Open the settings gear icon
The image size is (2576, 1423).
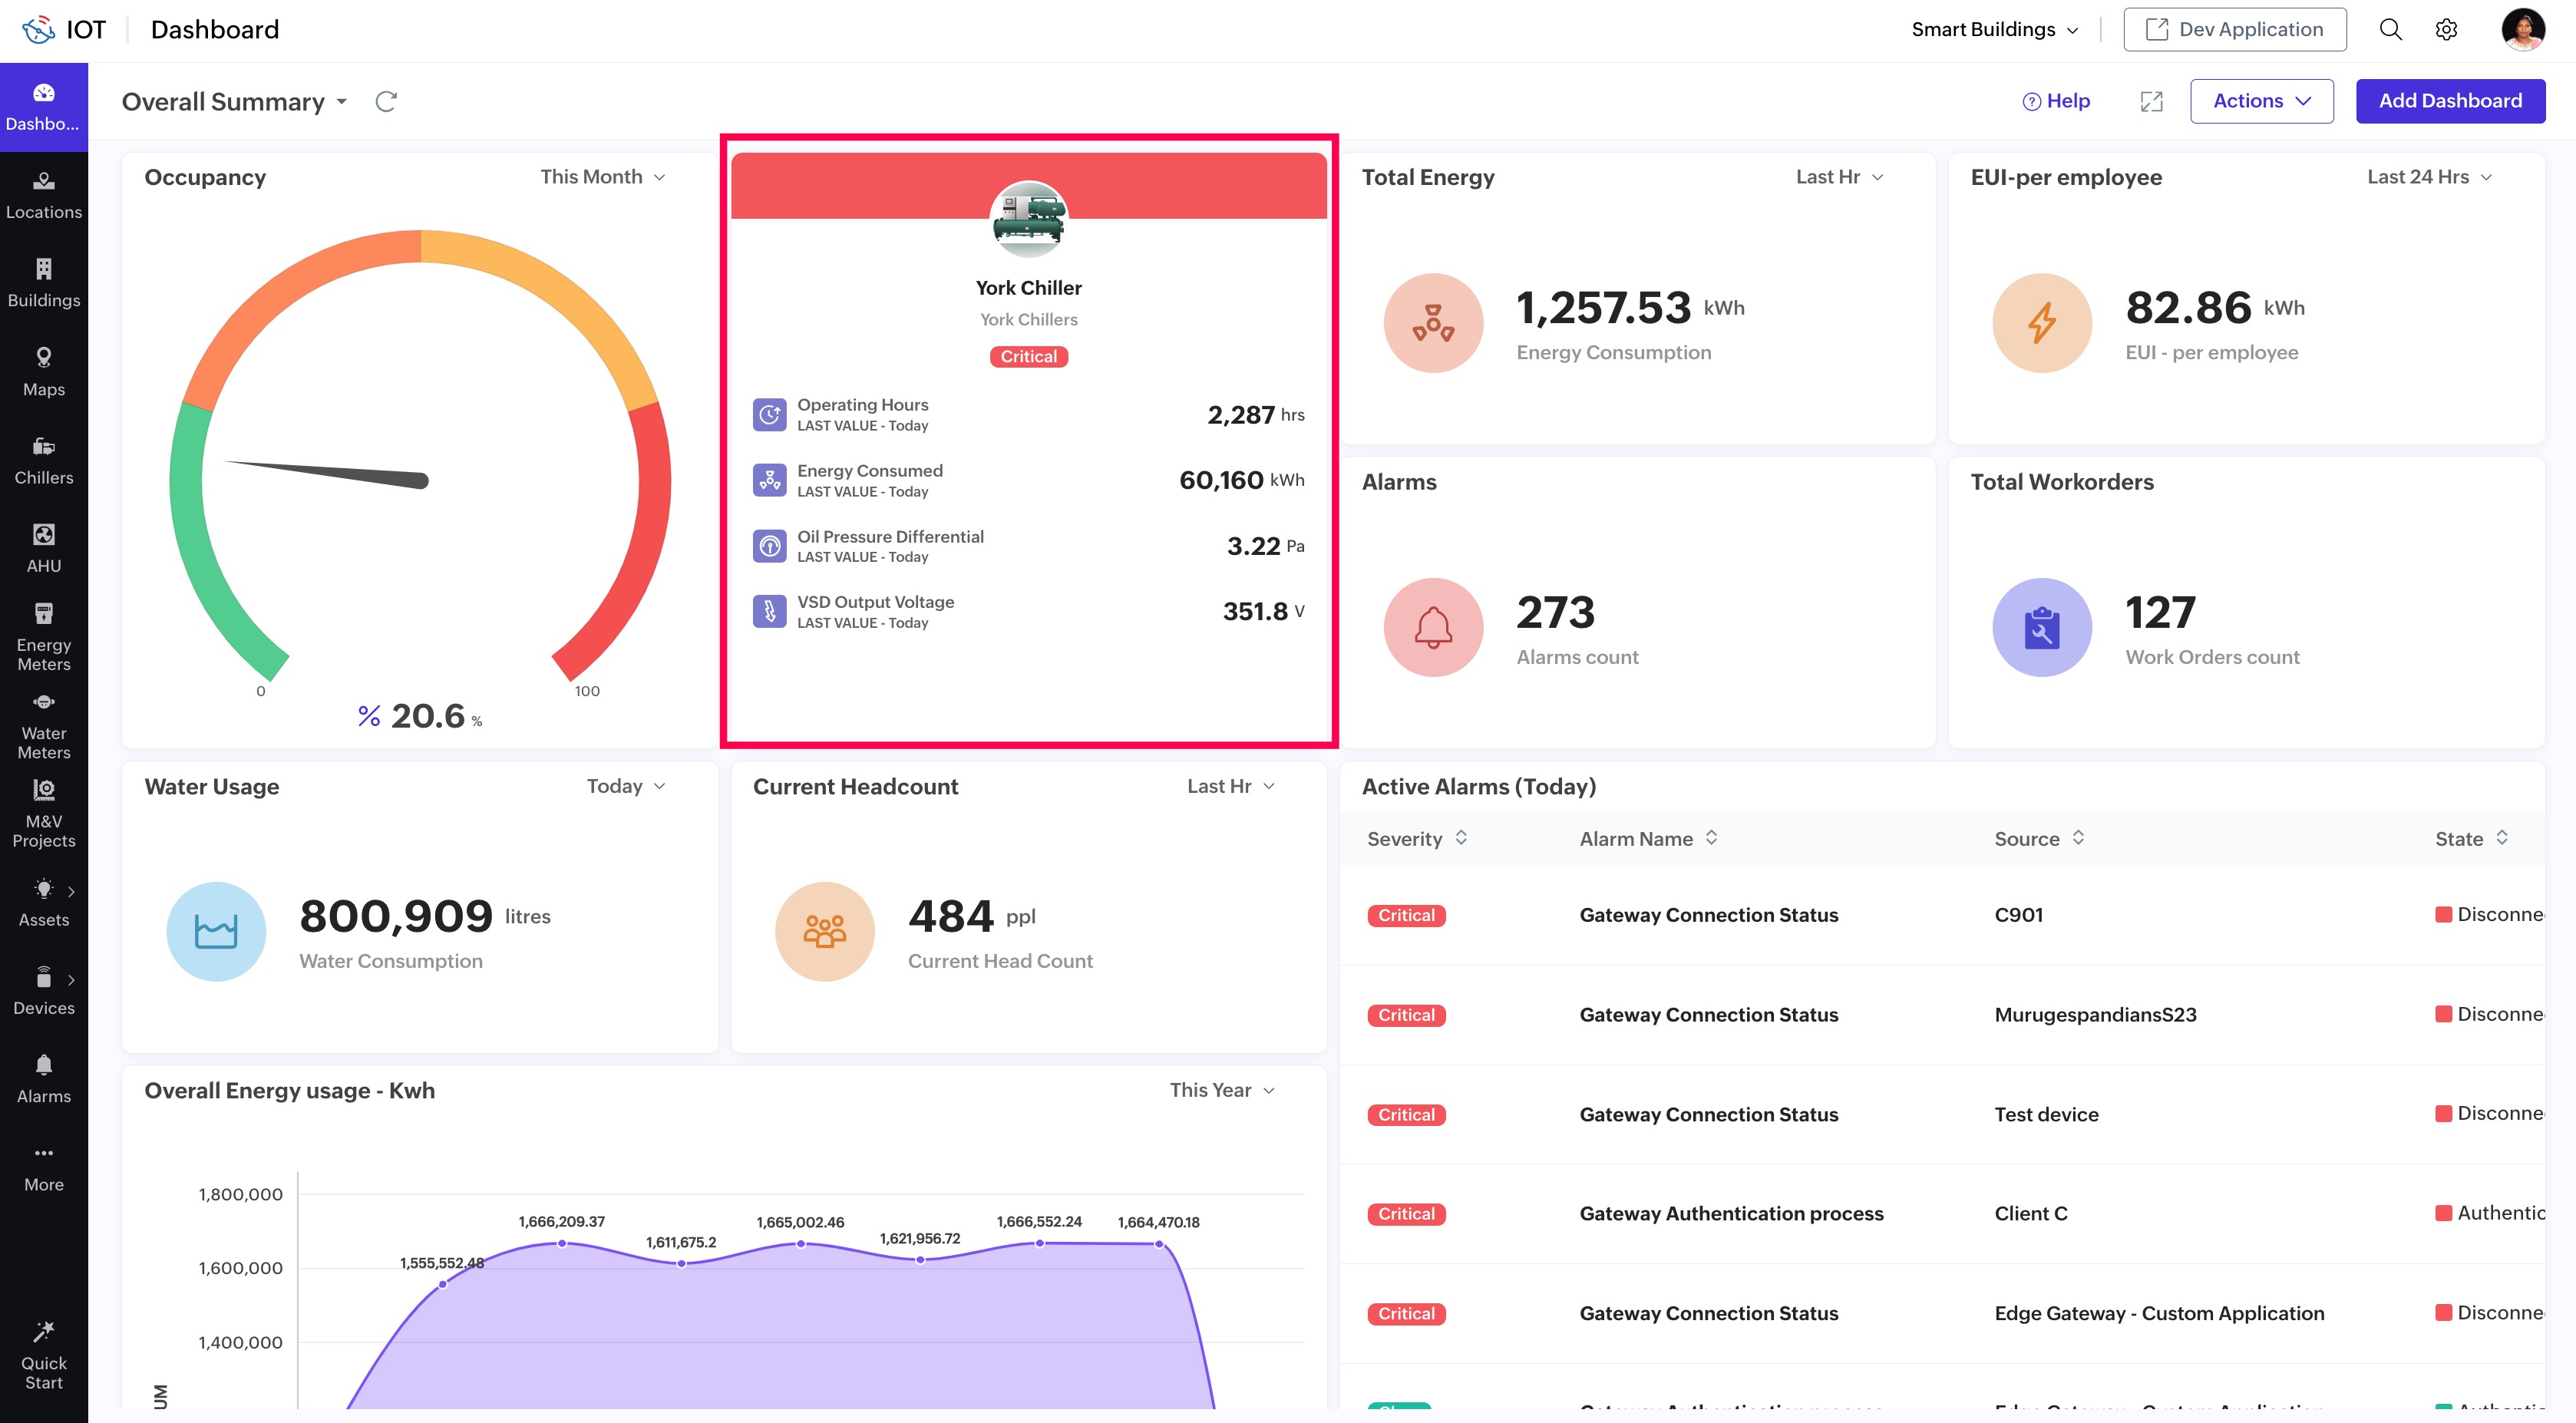pyautogui.click(x=2446, y=29)
